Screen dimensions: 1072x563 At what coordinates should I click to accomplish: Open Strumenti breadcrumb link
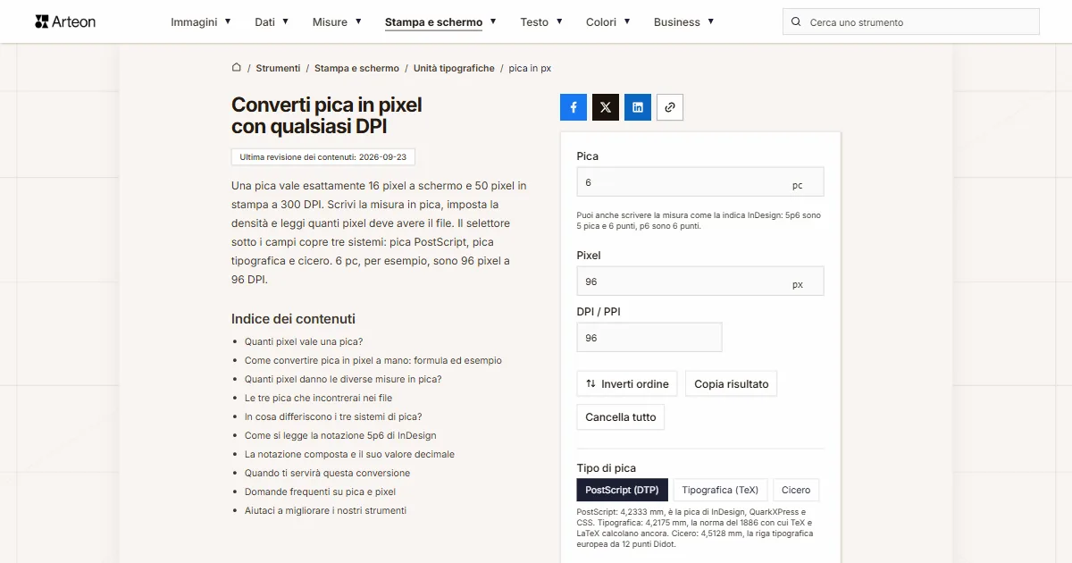tap(278, 68)
